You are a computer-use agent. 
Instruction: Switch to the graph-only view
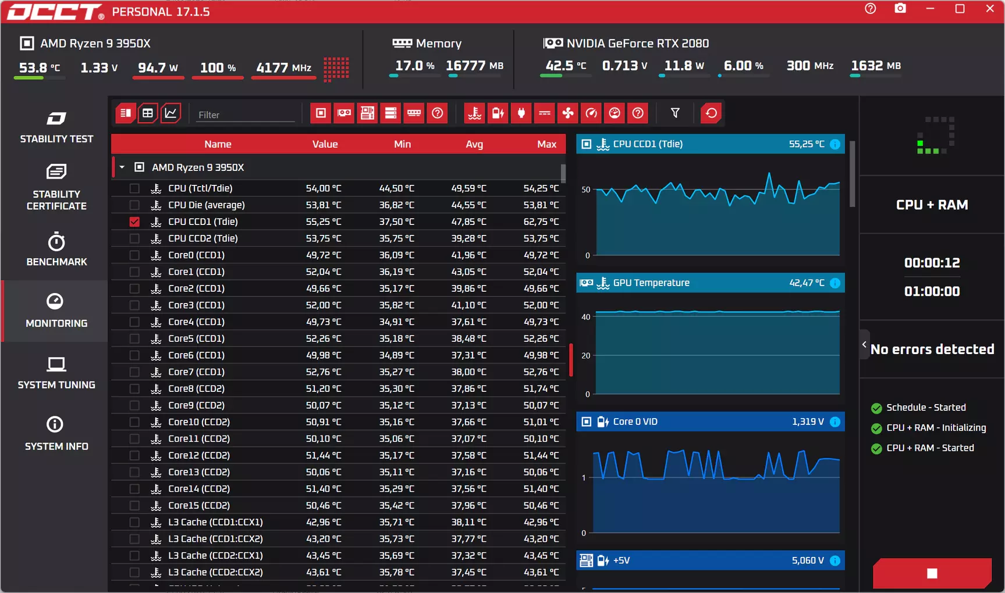[x=171, y=113]
